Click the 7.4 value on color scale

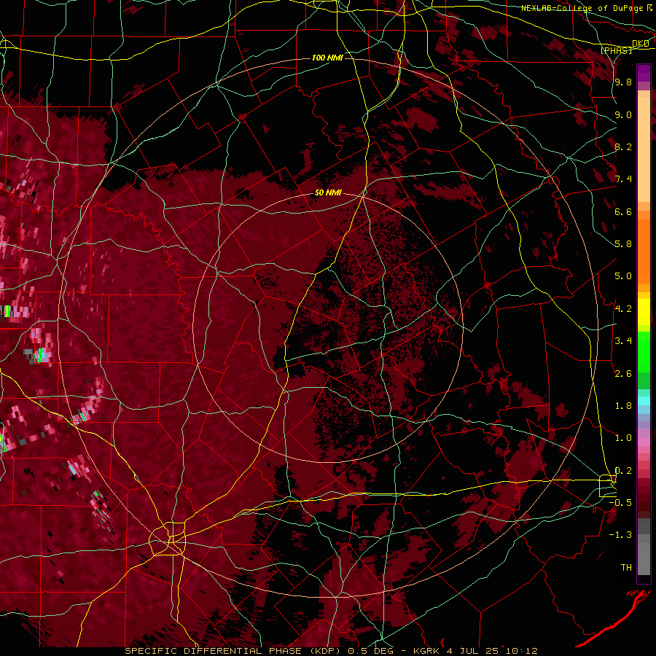click(x=623, y=179)
